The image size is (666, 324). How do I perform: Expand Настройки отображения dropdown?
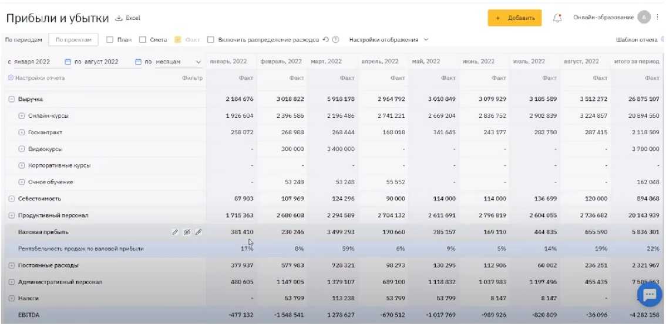tap(388, 40)
